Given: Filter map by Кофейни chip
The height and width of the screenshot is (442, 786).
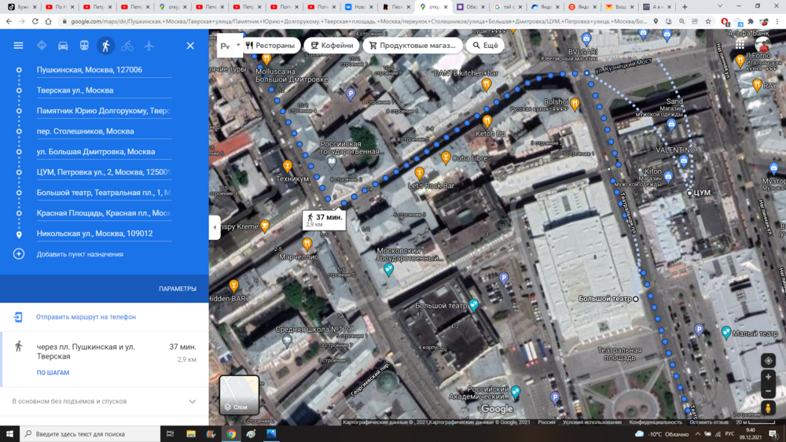Looking at the screenshot, I should tap(332, 45).
